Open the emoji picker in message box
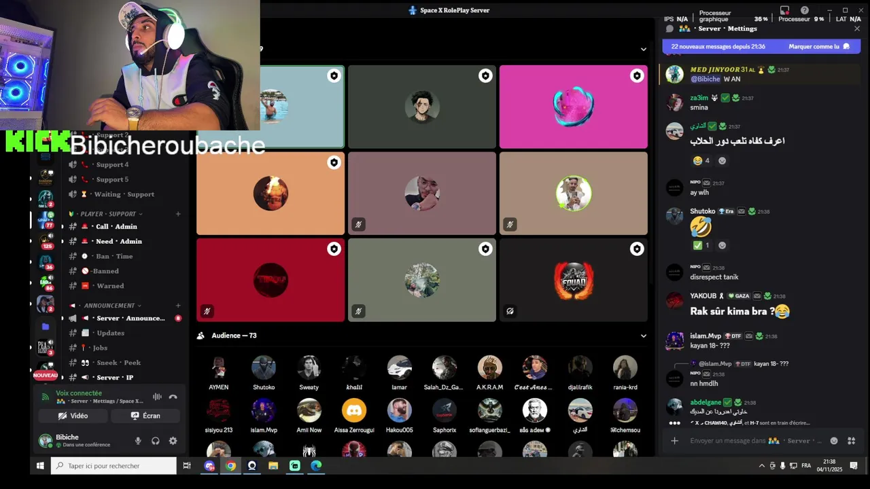The height and width of the screenshot is (489, 870). click(x=834, y=441)
